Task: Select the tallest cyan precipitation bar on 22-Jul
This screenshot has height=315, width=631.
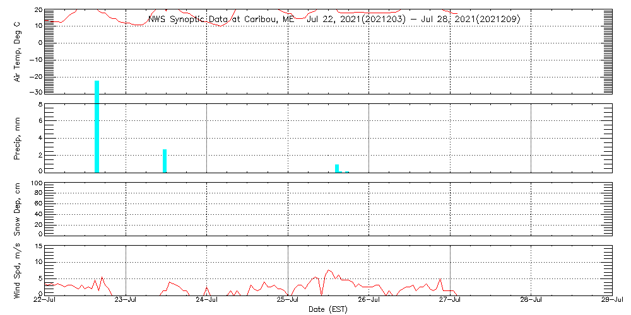Action: (97, 127)
